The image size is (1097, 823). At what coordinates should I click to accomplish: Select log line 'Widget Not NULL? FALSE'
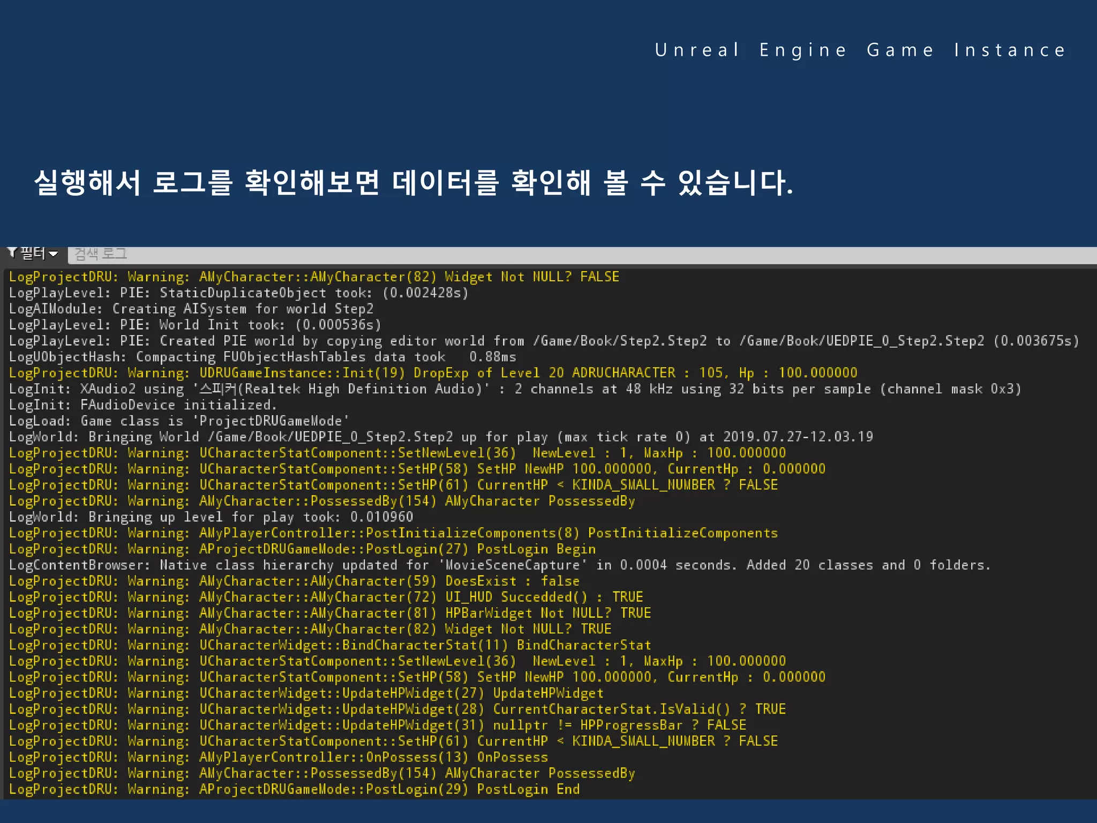click(314, 277)
